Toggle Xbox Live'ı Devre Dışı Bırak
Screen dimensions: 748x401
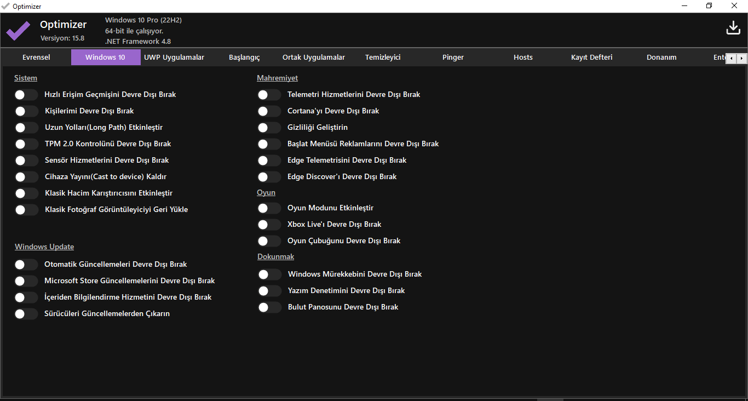point(269,225)
